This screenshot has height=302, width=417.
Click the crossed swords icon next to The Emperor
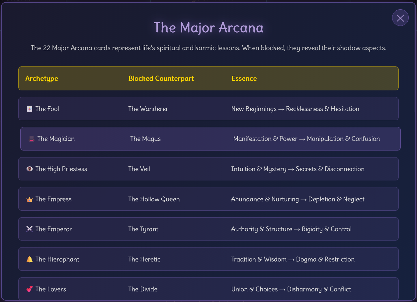point(30,229)
